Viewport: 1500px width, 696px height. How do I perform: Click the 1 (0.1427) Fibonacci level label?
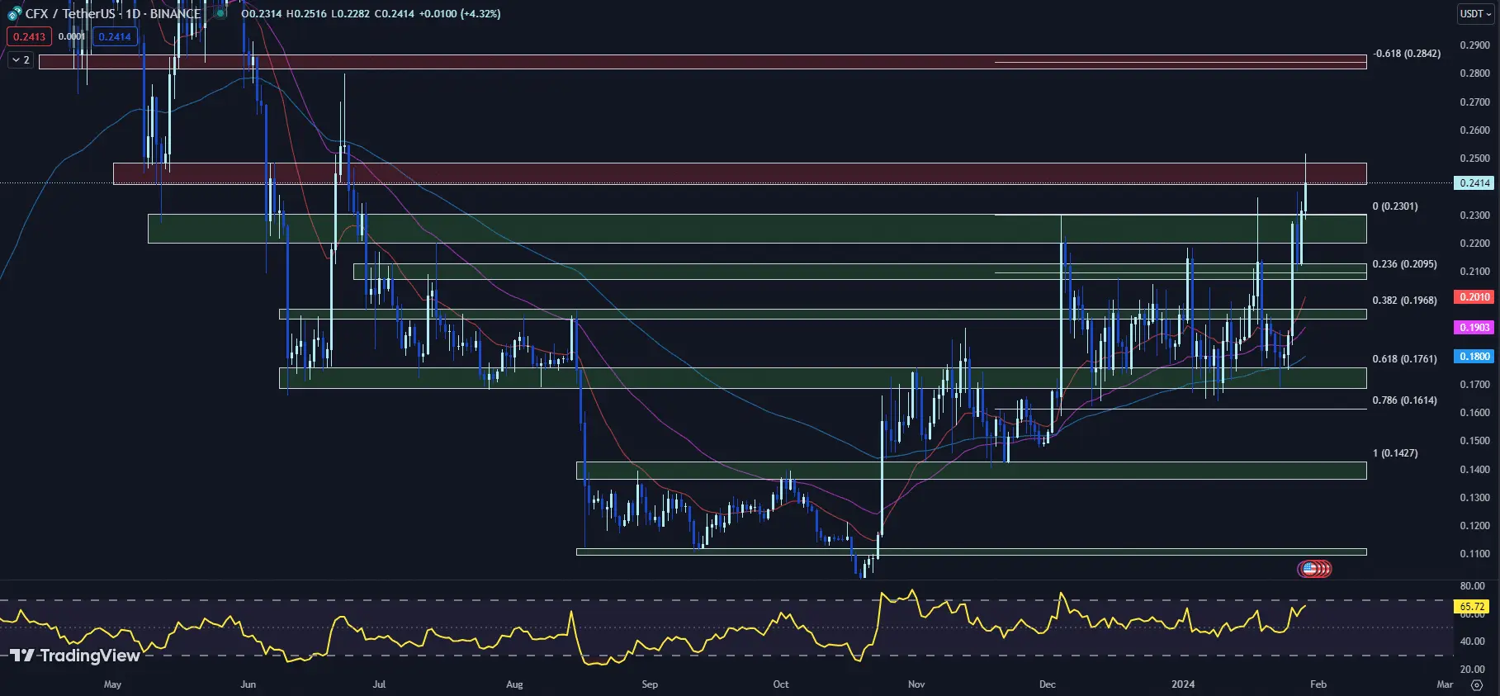[1395, 453]
